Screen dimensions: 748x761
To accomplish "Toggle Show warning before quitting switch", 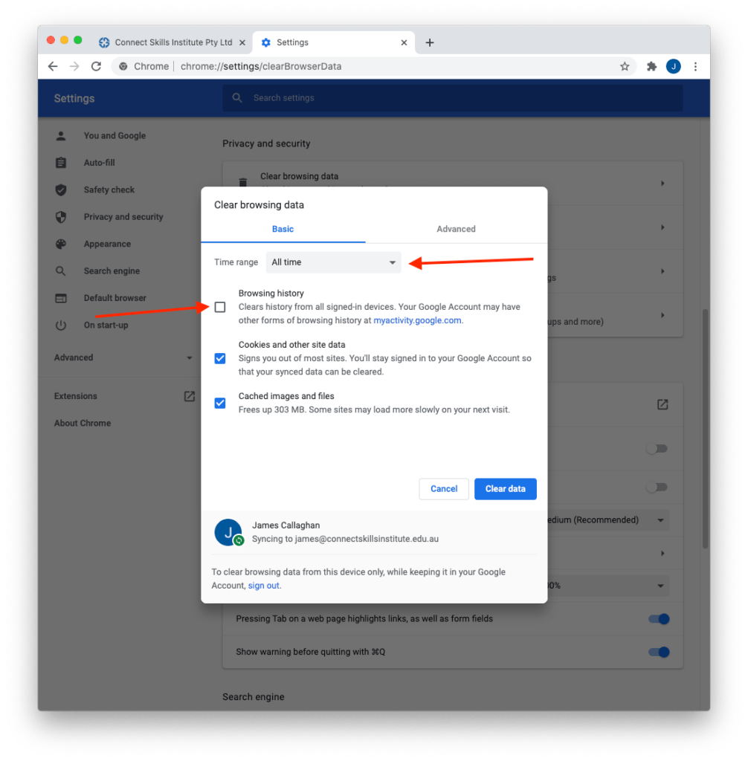I will [659, 652].
